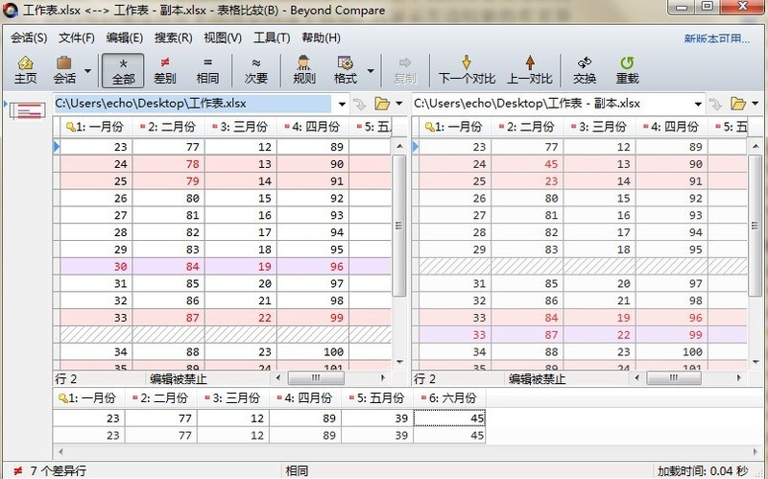Click the 重载 reload icon
Viewport: 768px width, 479px height.
(x=627, y=70)
